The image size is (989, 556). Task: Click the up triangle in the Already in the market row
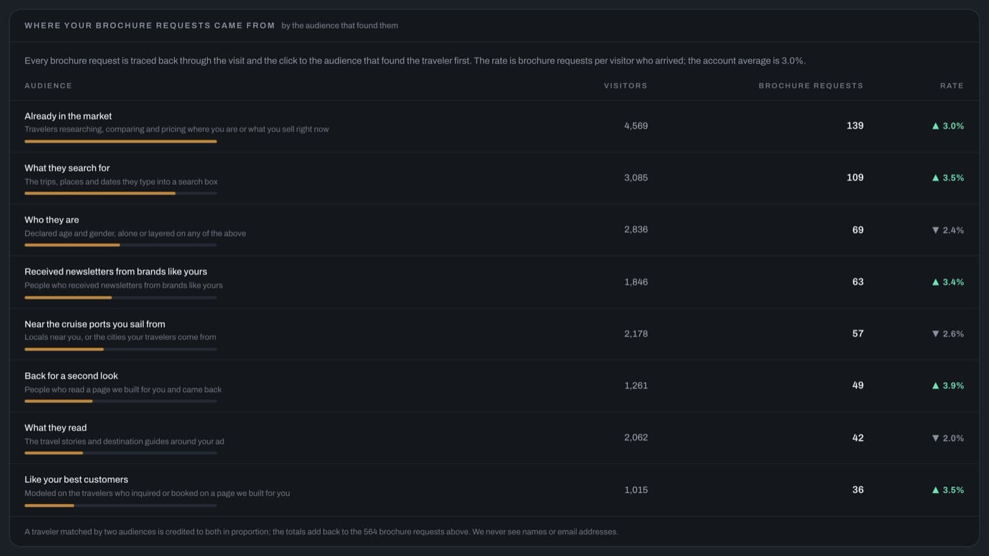tap(935, 126)
